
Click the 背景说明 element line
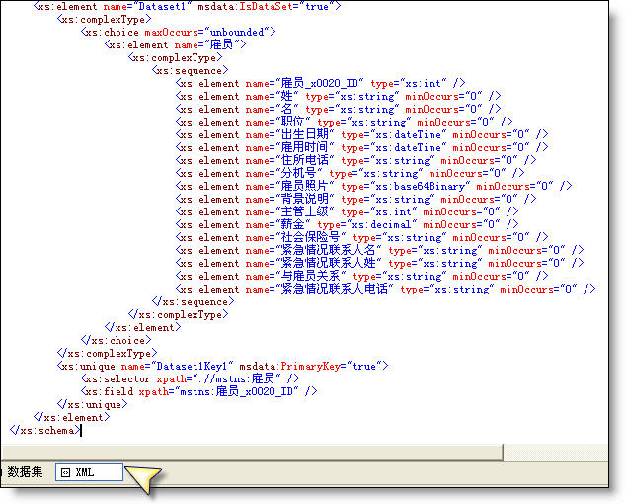pyautogui.click(x=356, y=199)
